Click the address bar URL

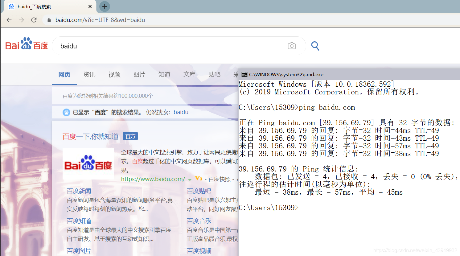(x=100, y=20)
